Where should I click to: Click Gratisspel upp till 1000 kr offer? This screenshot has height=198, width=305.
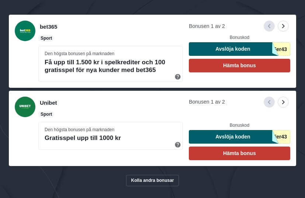(83, 138)
